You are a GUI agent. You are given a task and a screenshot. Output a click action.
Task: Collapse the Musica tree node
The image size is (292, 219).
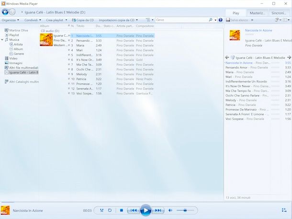[x=2, y=39]
